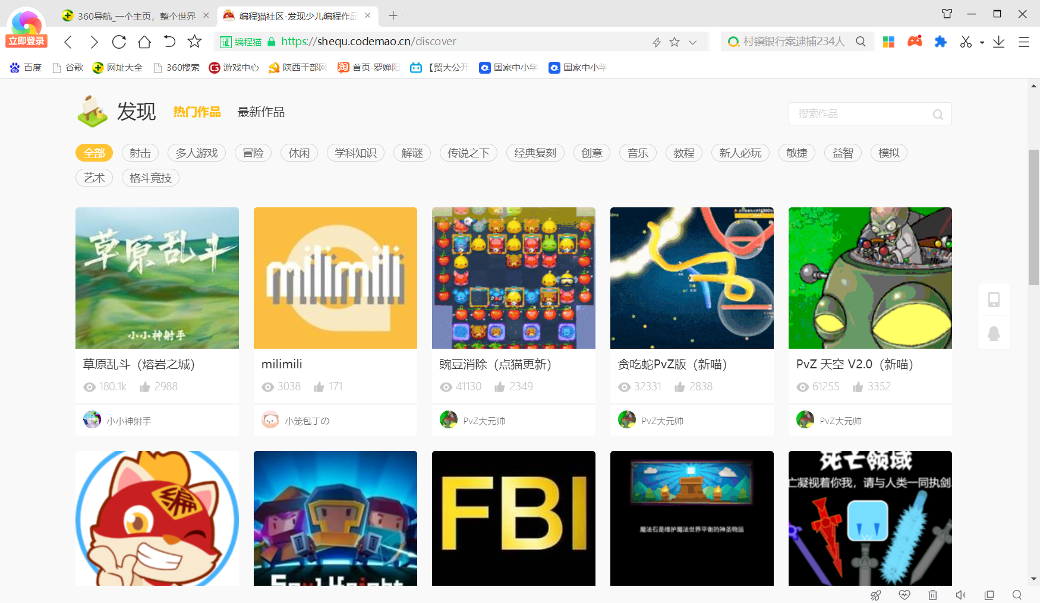Open the 豌豆消除 project thumbnail
Viewport: 1040px width, 603px height.
tap(513, 278)
